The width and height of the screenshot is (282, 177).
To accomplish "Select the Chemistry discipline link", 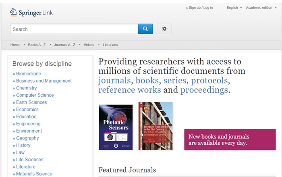I will [x=27, y=88].
